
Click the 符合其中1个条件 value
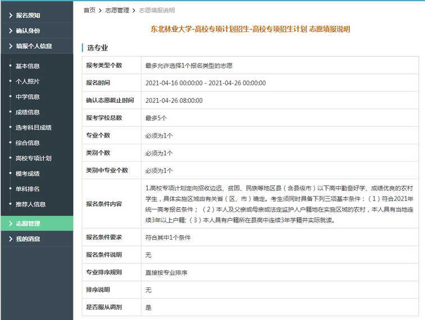click(168, 237)
